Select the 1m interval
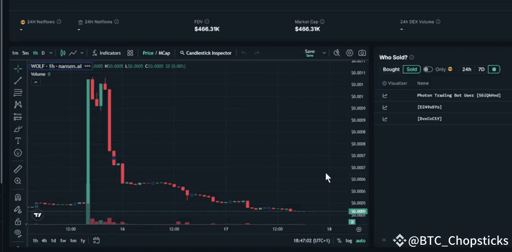Screen dimensions: 512x252 click(15, 53)
